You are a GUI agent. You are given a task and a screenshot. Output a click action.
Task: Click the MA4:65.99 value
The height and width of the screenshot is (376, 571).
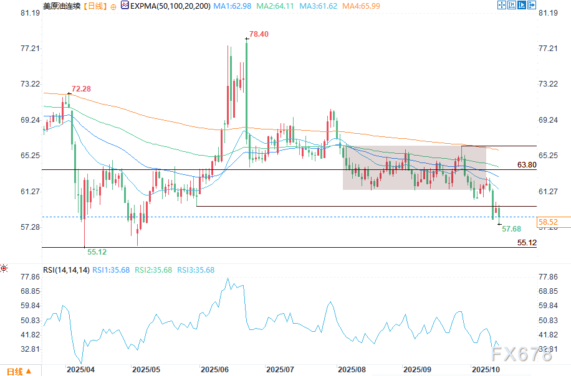361,6
